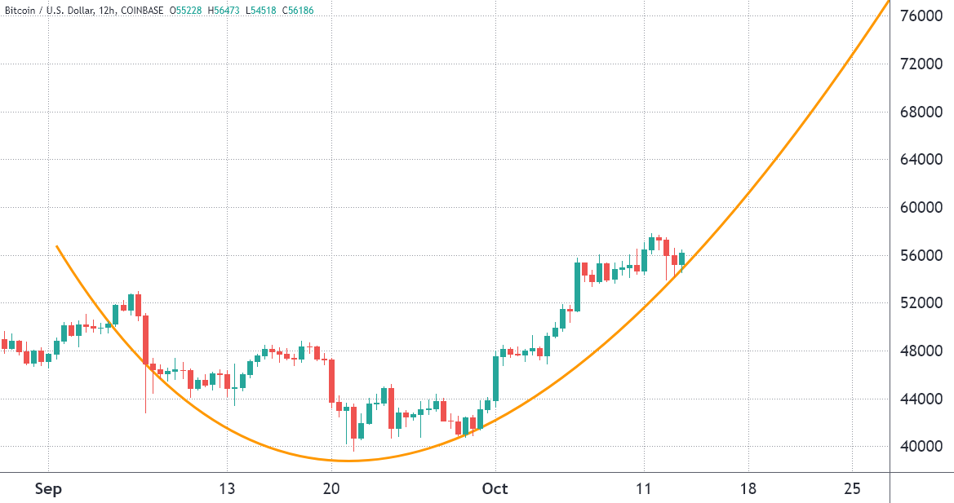This screenshot has height=503, width=954.
Task: Select the Oct date on time axis
Action: [495, 489]
